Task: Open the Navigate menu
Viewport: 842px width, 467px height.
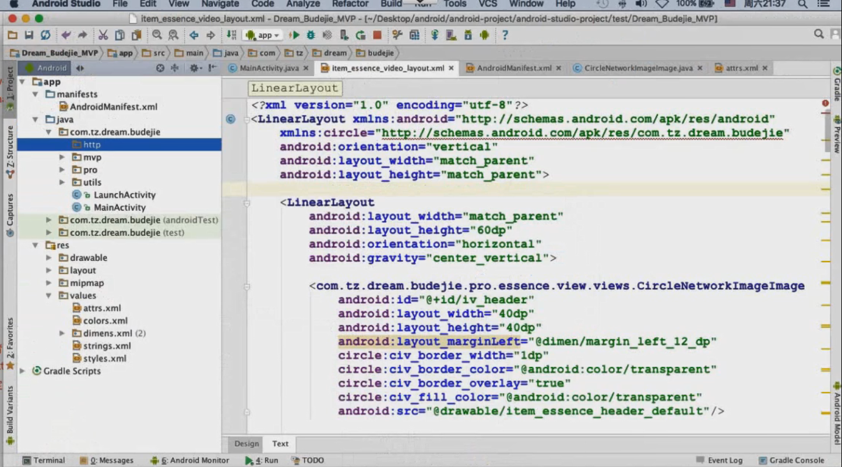Action: 220,4
